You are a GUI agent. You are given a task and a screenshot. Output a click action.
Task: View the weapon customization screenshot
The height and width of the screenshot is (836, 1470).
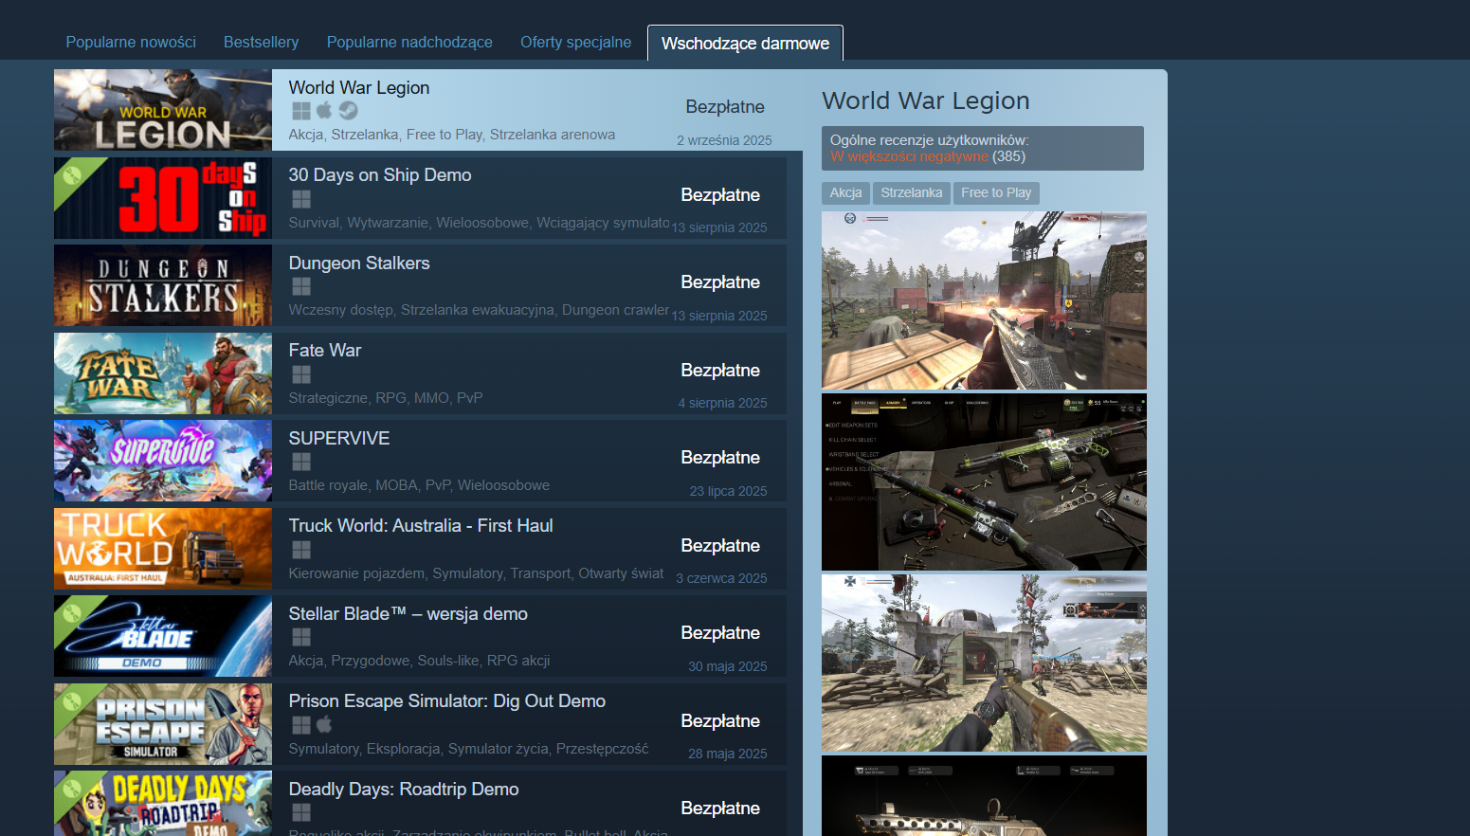pos(984,482)
